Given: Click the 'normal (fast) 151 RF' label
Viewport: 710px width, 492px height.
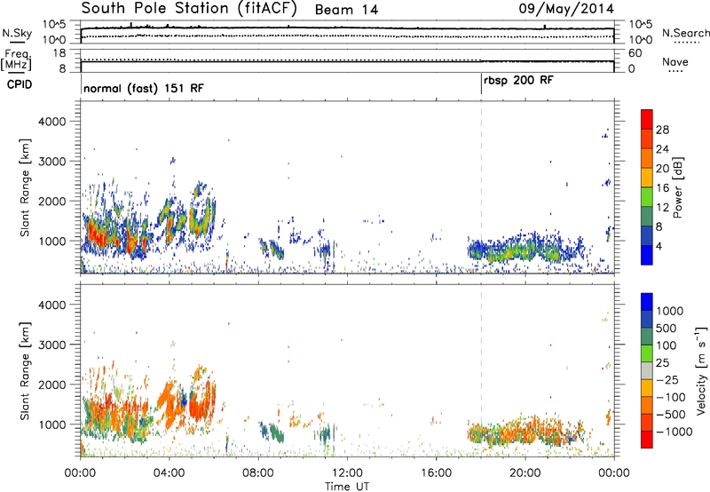Looking at the screenshot, I should (x=144, y=88).
